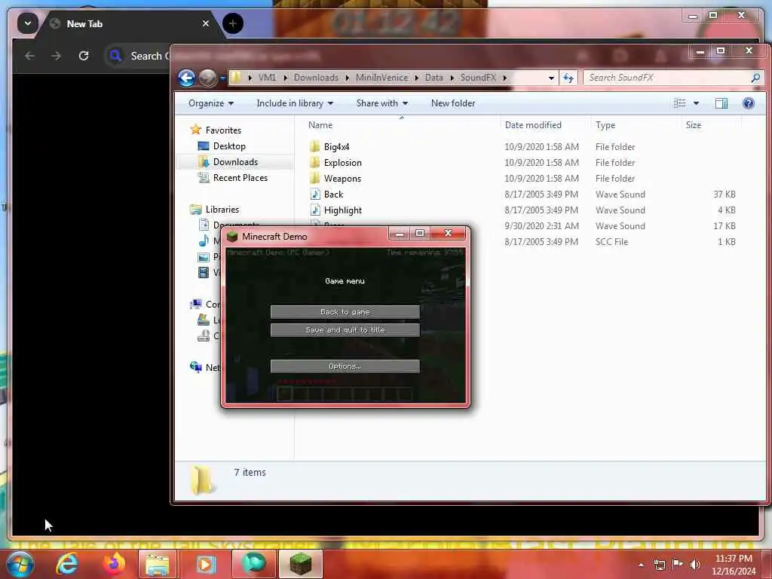Click browser reload button
Screen dimensions: 772x579
[x=84, y=56]
